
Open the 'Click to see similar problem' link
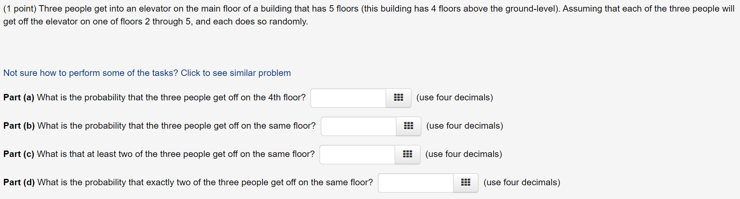[x=147, y=73]
